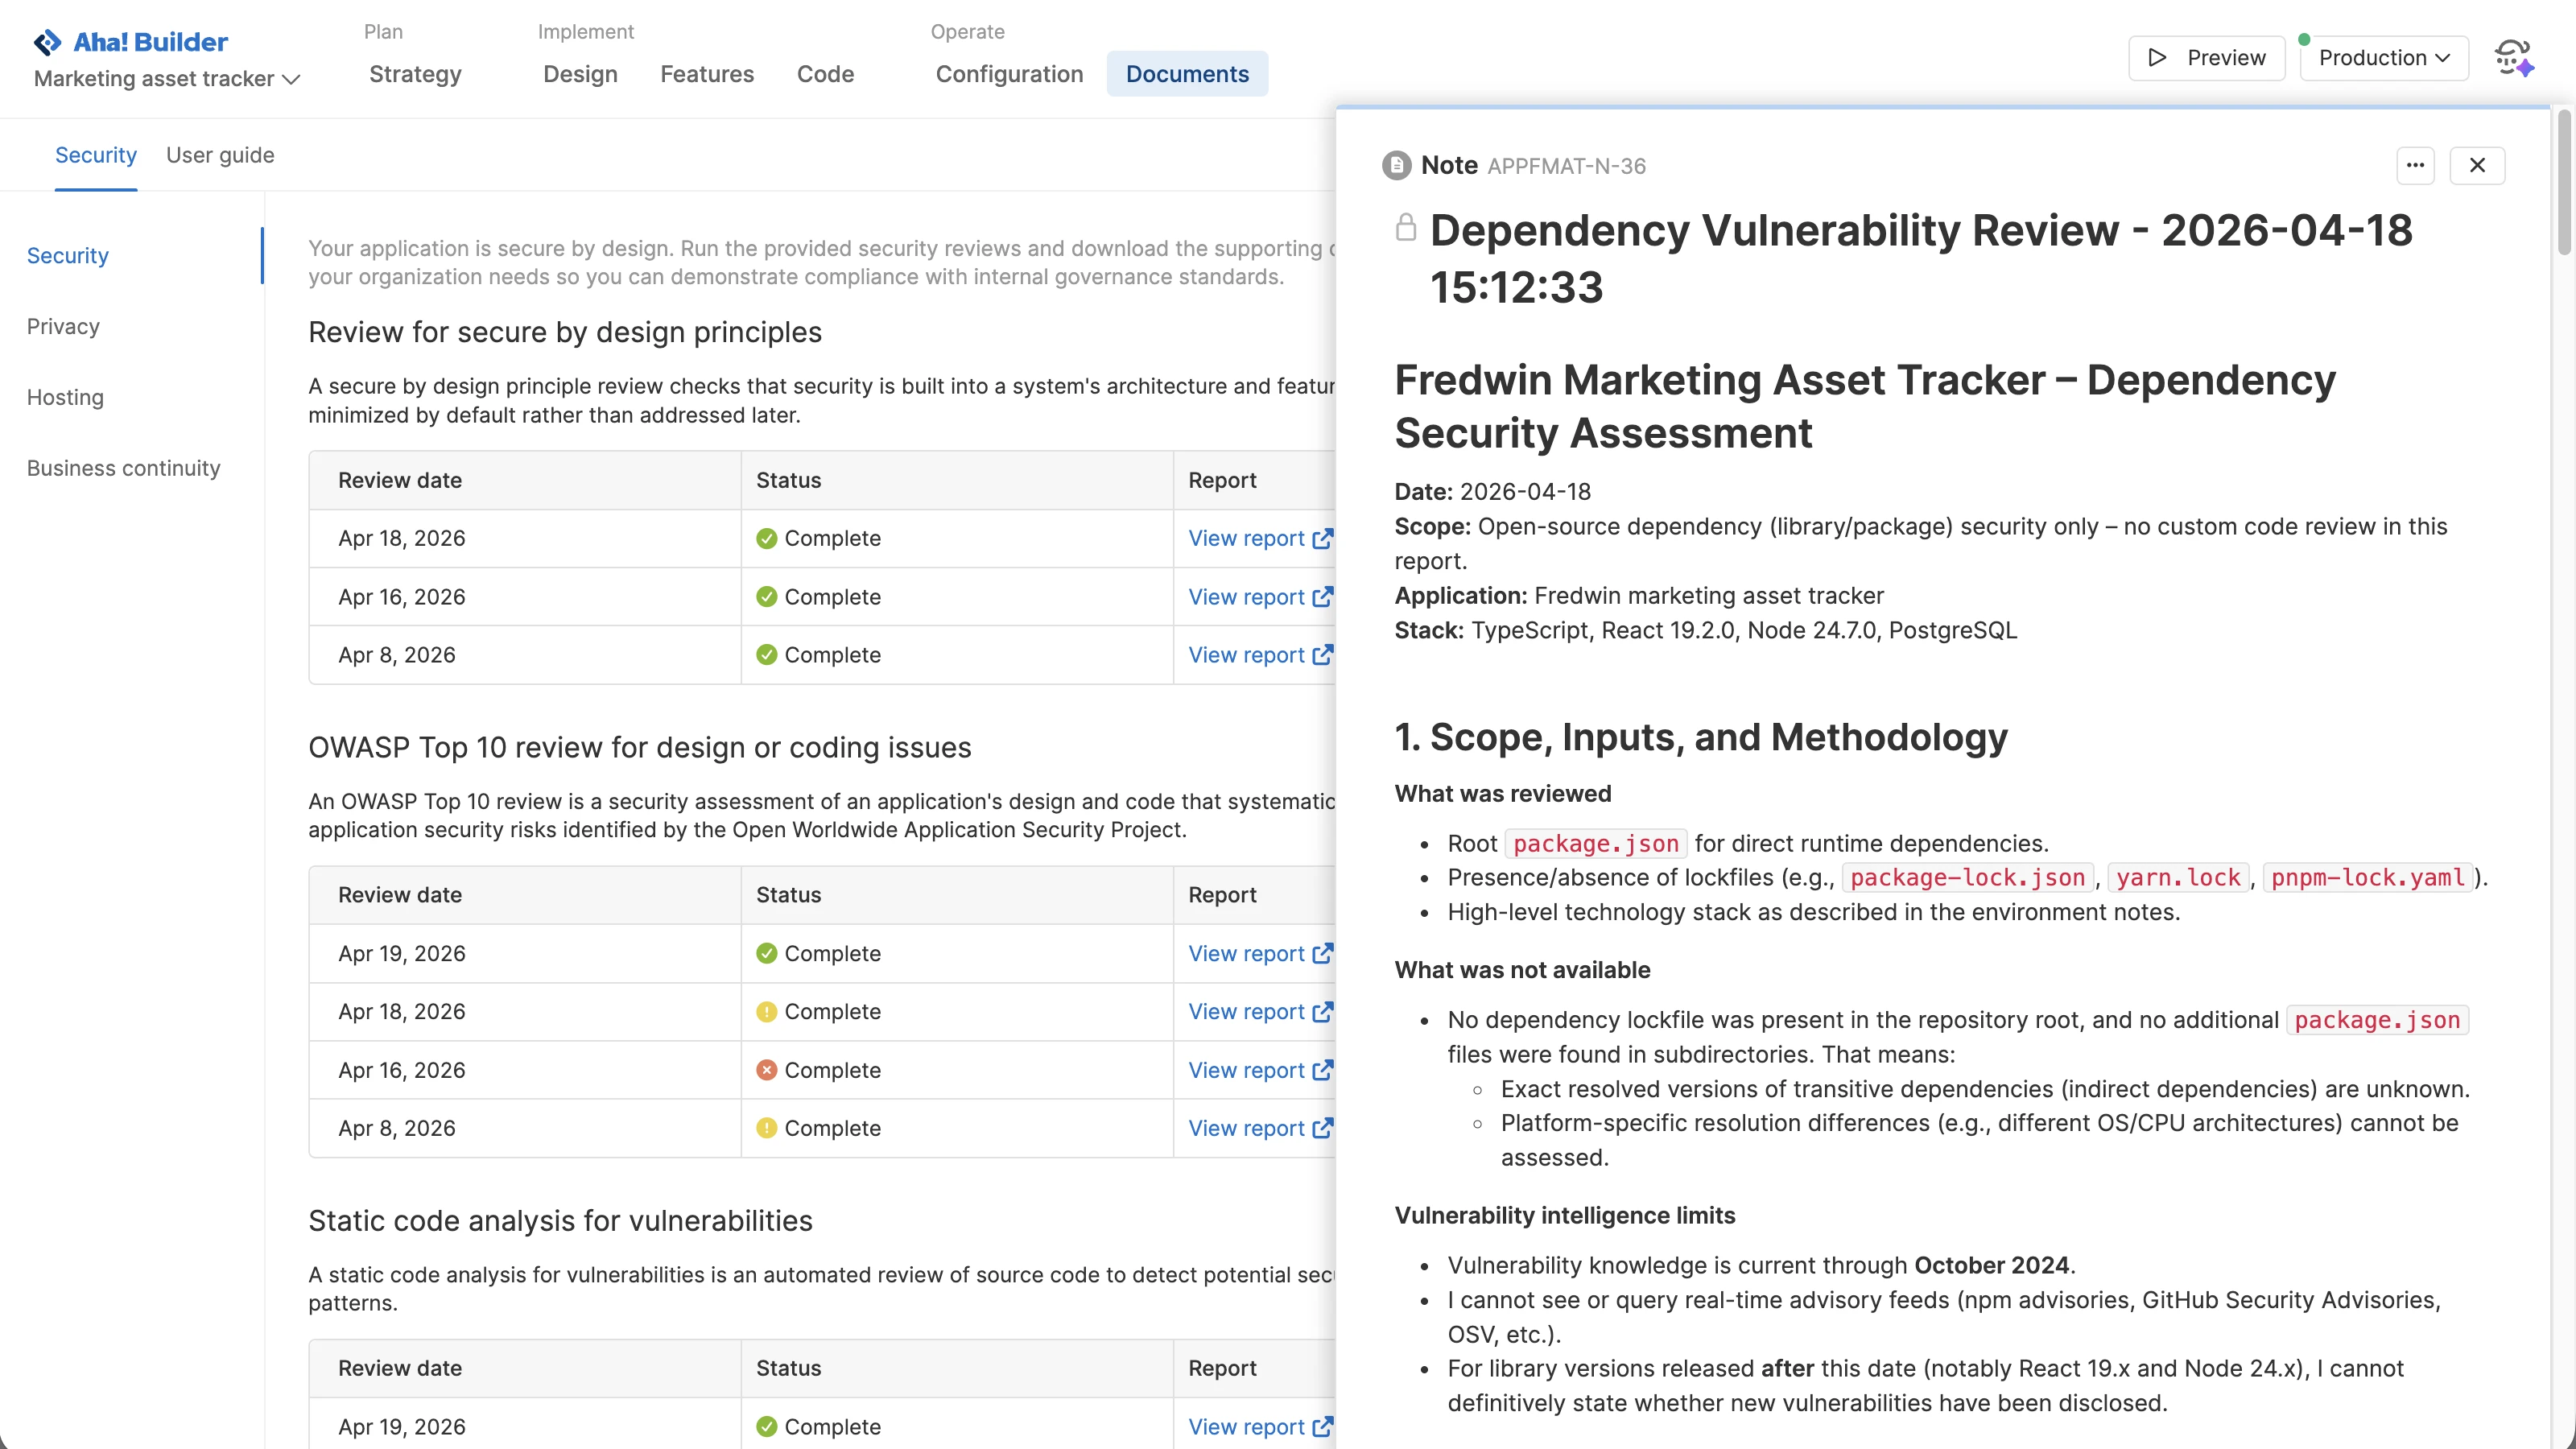Open the AI assistant icon in top right
Viewport: 2576px width, 1449px height.
[x=2512, y=58]
